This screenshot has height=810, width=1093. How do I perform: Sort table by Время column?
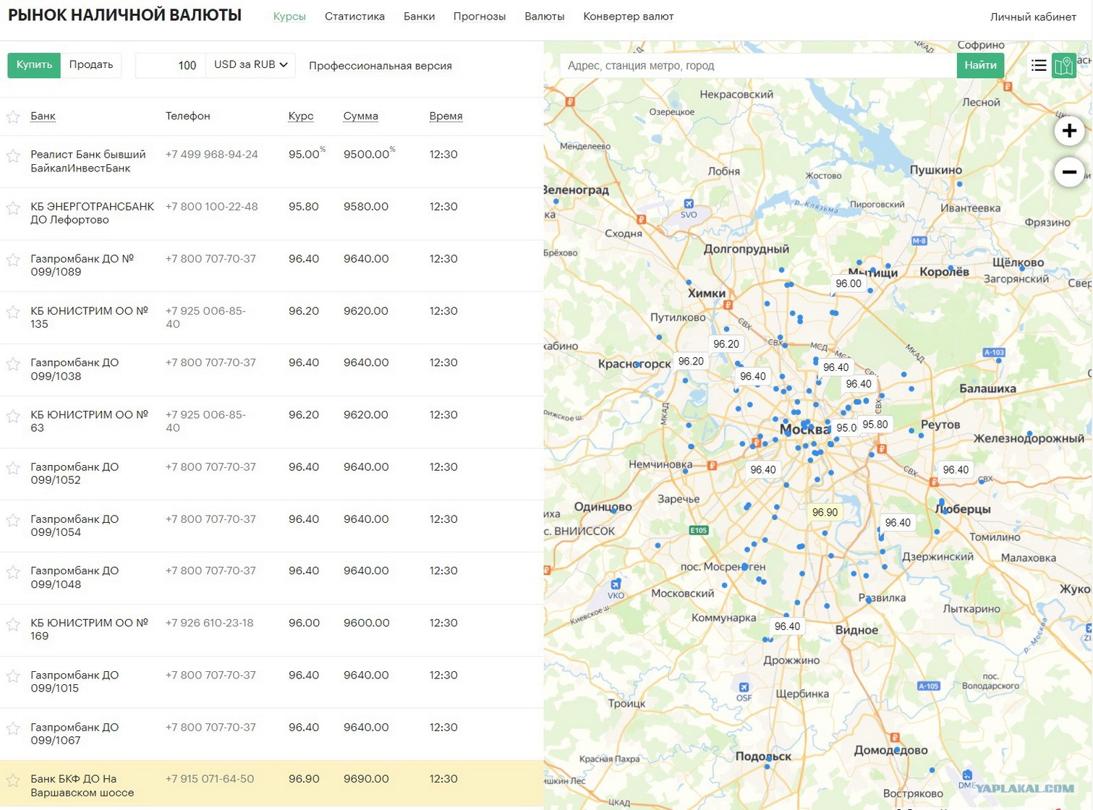pos(446,116)
